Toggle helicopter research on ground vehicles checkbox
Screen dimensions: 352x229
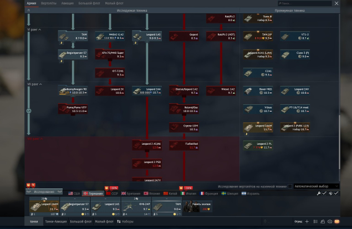point(290,186)
